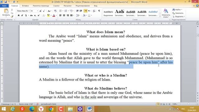Click the Shrink Font icon

tap(44, 11)
